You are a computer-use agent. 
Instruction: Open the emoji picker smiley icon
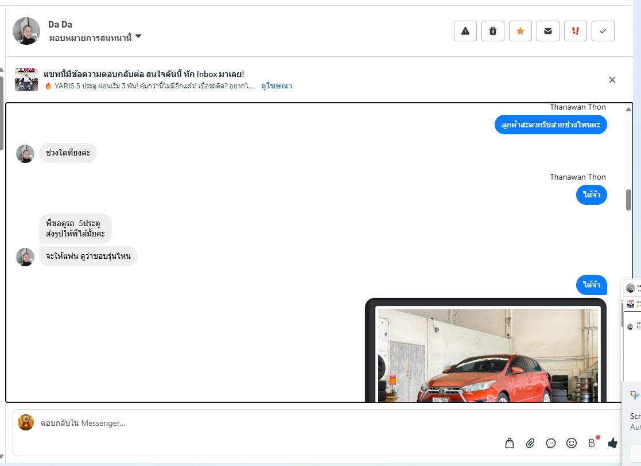coord(572,443)
